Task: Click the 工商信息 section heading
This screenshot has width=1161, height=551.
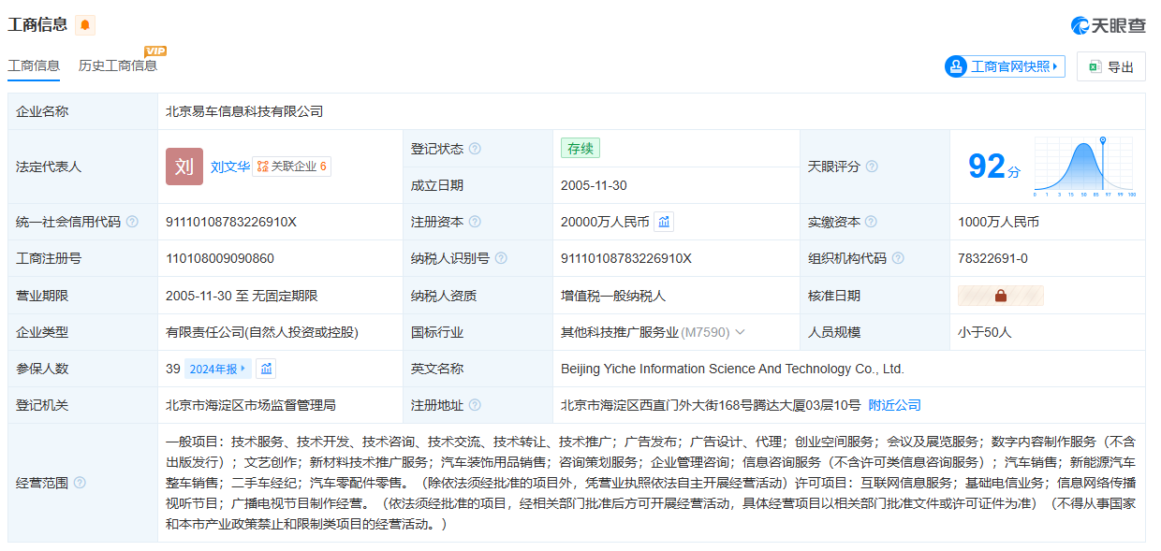Action: (x=37, y=25)
